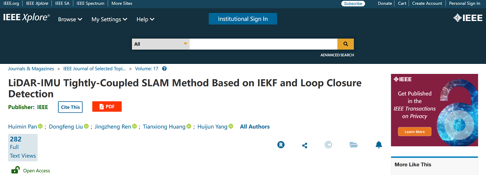The width and height of the screenshot is (486, 175).
Task: Click the volume help question mark icon
Action: 164,69
